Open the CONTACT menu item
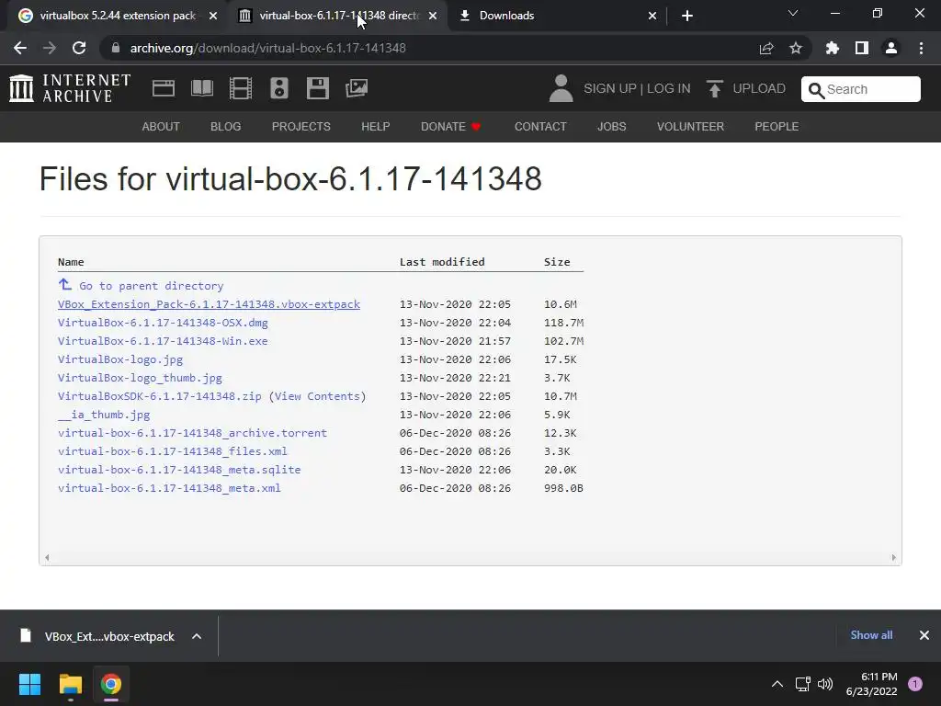 coord(540,127)
